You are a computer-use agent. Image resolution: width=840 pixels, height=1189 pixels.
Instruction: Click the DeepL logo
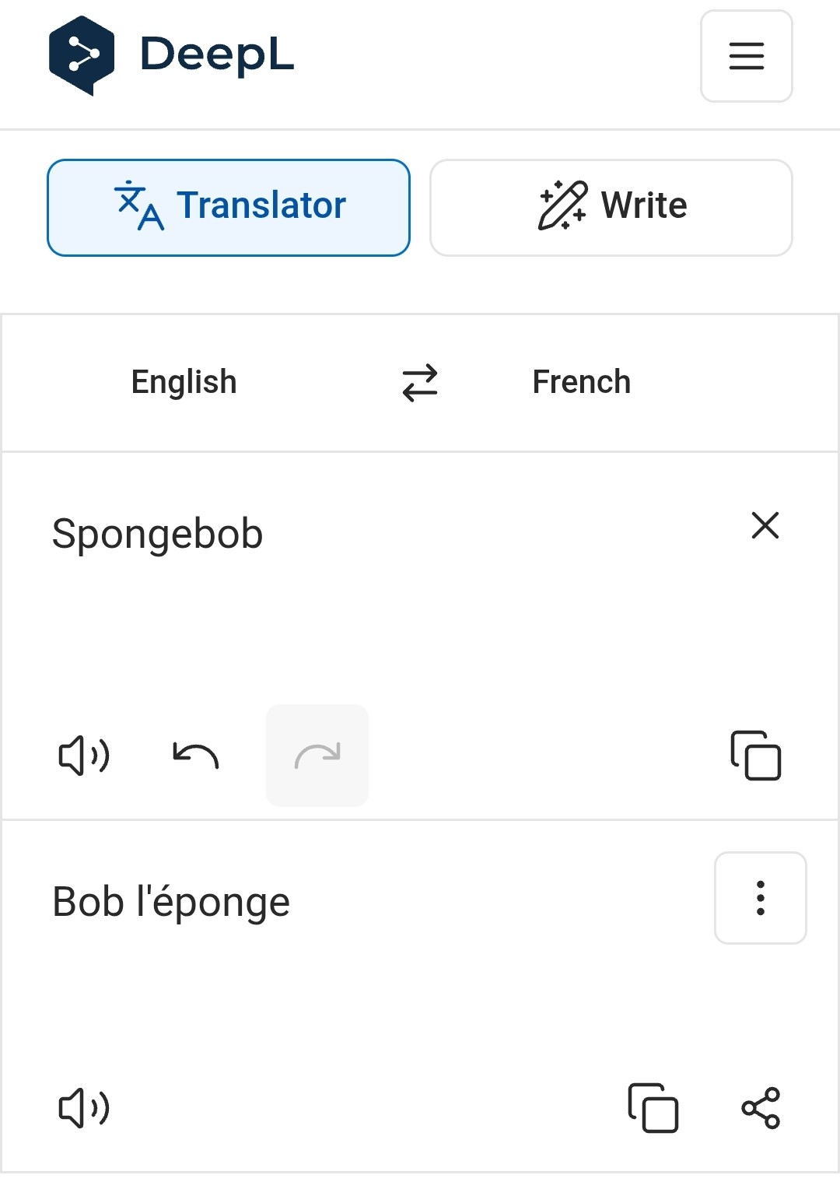[x=82, y=55]
